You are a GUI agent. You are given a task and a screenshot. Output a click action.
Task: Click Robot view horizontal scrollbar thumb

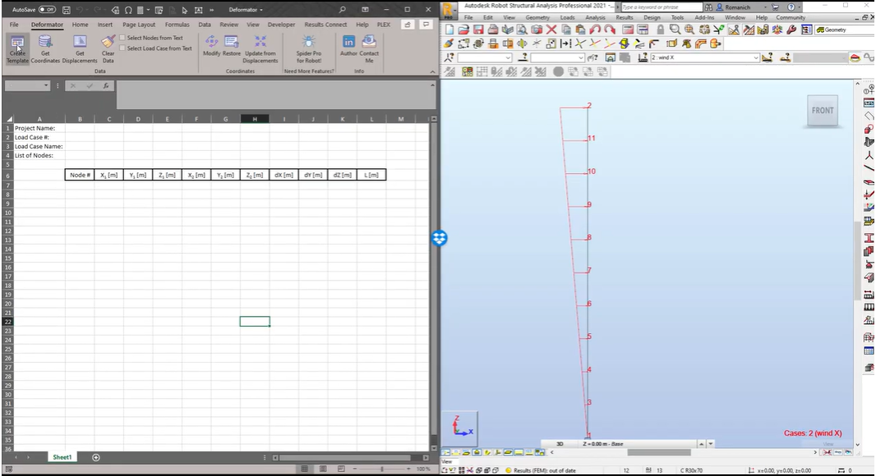659,452
